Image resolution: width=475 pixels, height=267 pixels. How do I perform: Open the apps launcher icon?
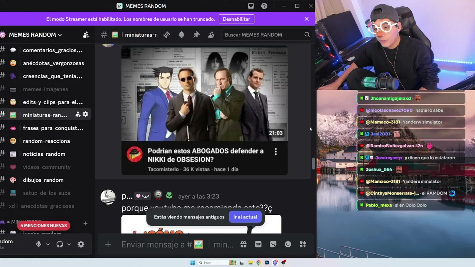coord(303,244)
